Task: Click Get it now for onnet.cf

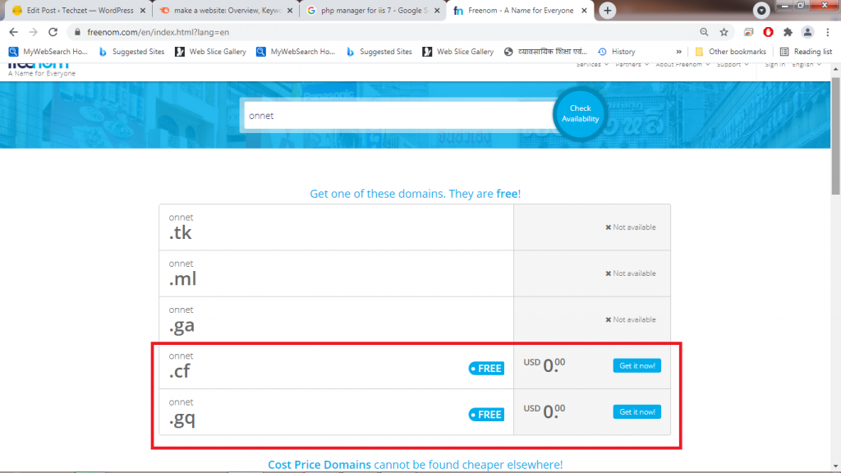Action: click(636, 365)
